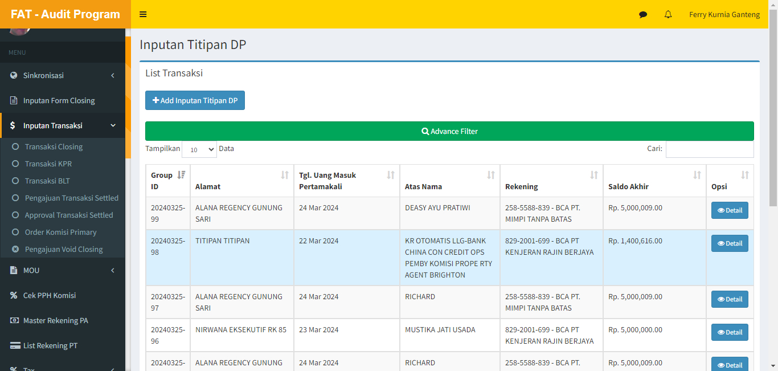Screen dimensions: 778x371
Task: Go to Pengajuan Void Closing
Action: [x=64, y=249]
